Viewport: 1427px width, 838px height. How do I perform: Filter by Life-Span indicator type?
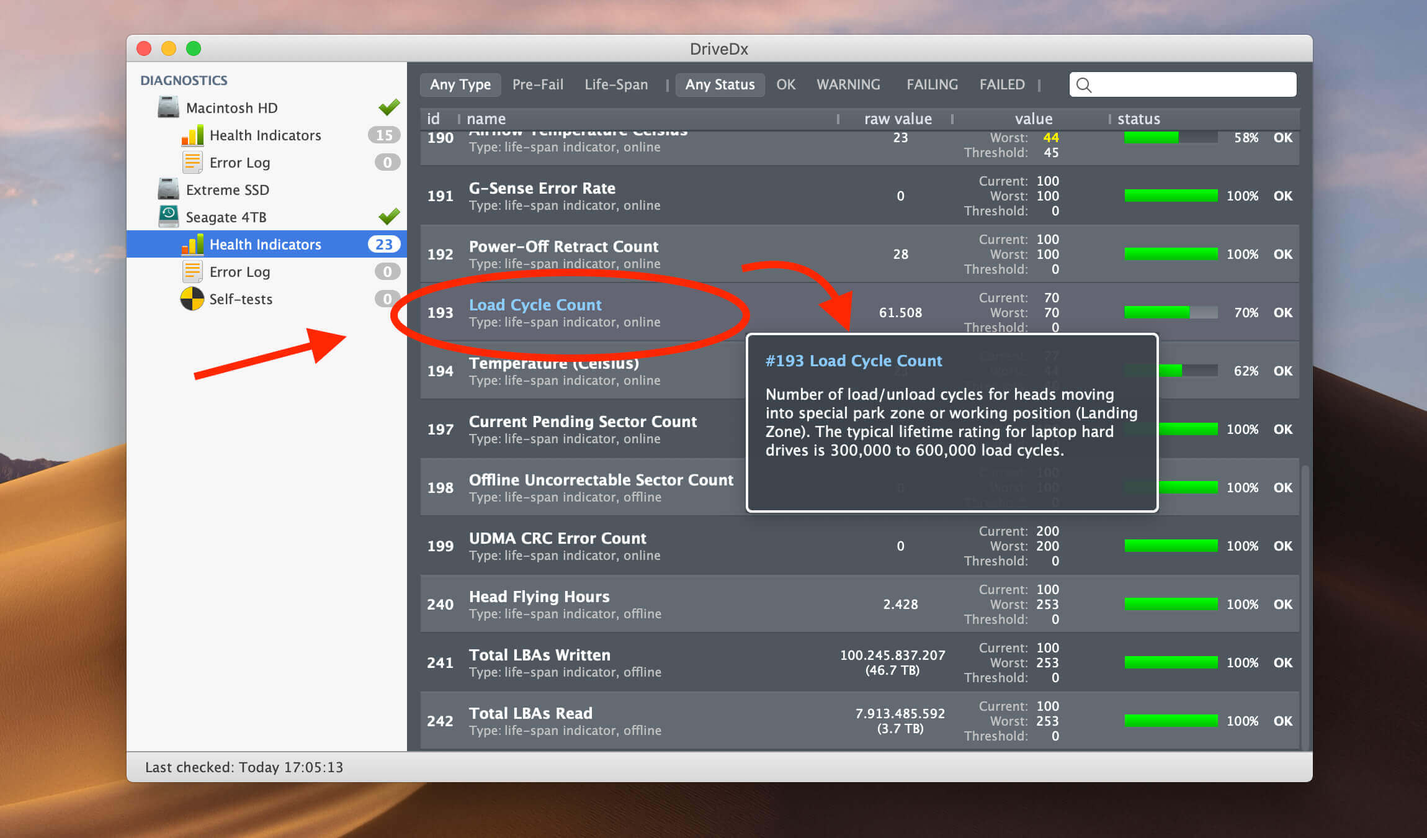(616, 84)
